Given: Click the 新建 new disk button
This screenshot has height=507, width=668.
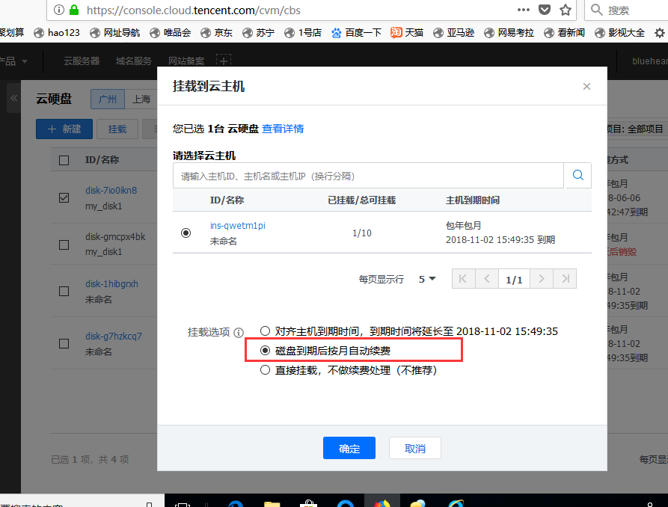Looking at the screenshot, I should point(64,129).
